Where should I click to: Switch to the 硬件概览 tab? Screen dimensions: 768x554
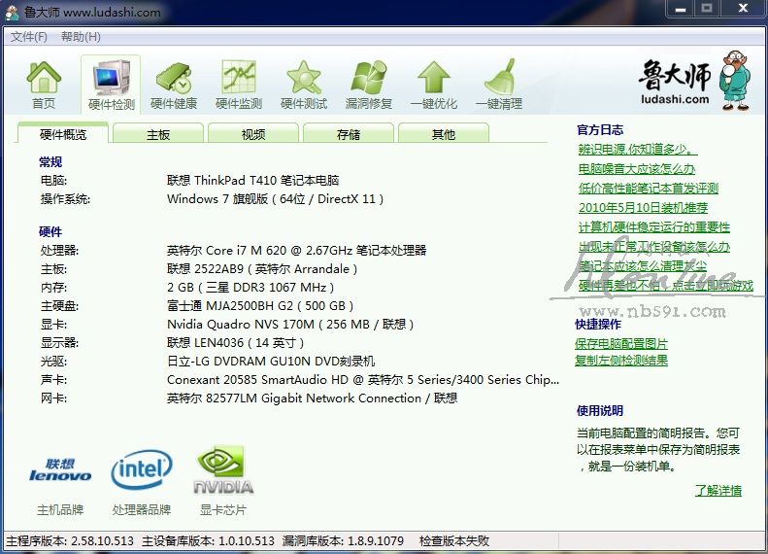[x=63, y=133]
